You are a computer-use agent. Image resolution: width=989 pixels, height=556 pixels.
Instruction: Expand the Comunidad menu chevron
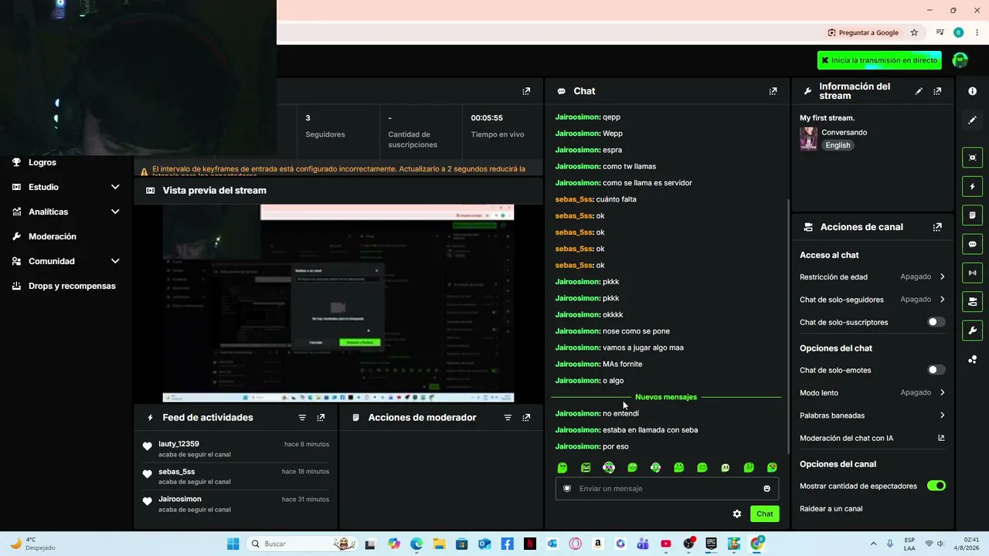[115, 261]
